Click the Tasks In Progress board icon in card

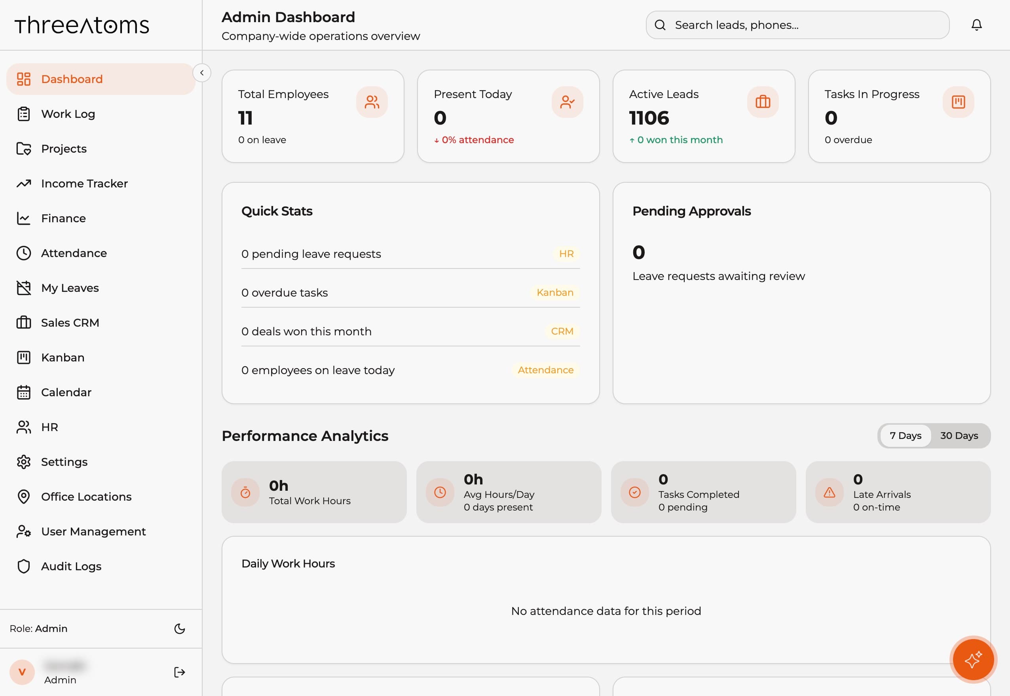[958, 102]
